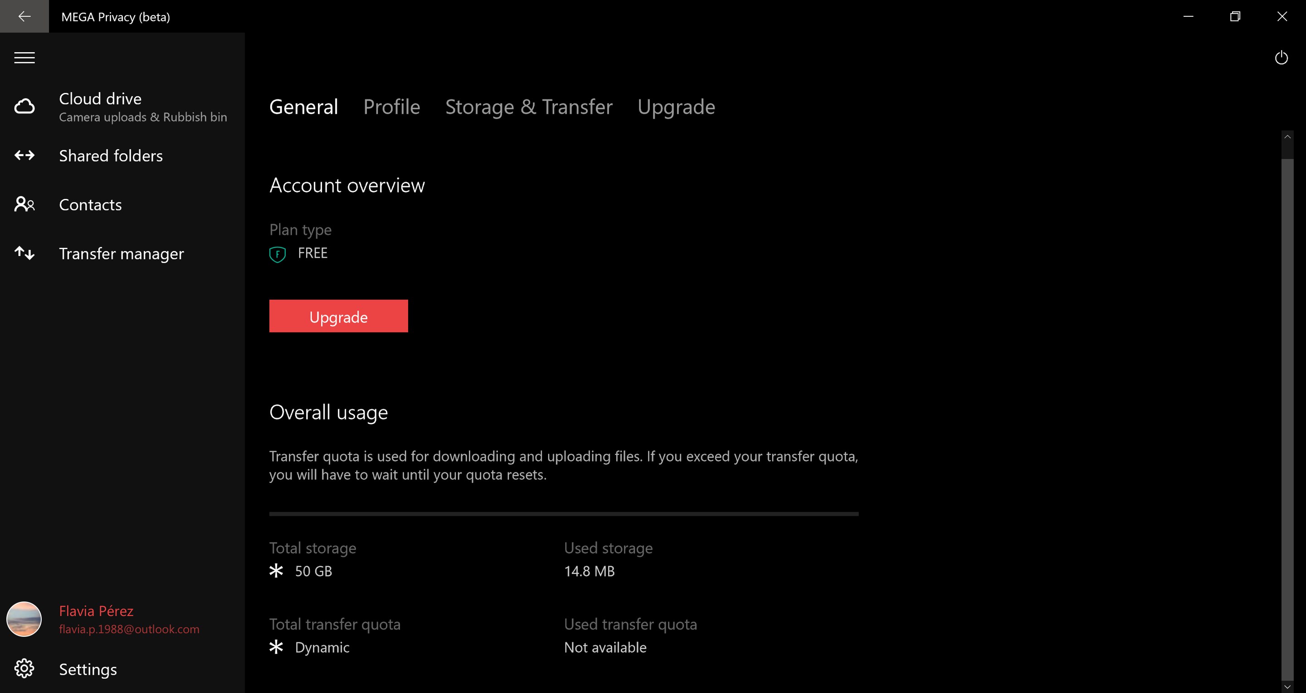This screenshot has height=693, width=1306.
Task: Select the General tab
Action: point(304,107)
